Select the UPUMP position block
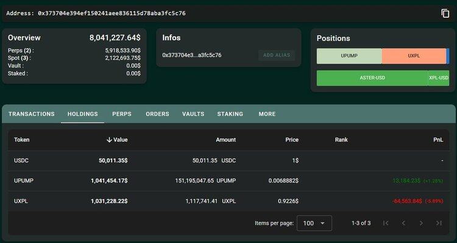The width and height of the screenshot is (457, 243). click(349, 56)
